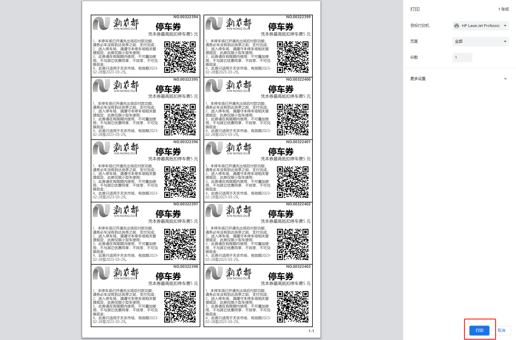
Task: Click the 打印 dialog heading
Action: click(415, 9)
